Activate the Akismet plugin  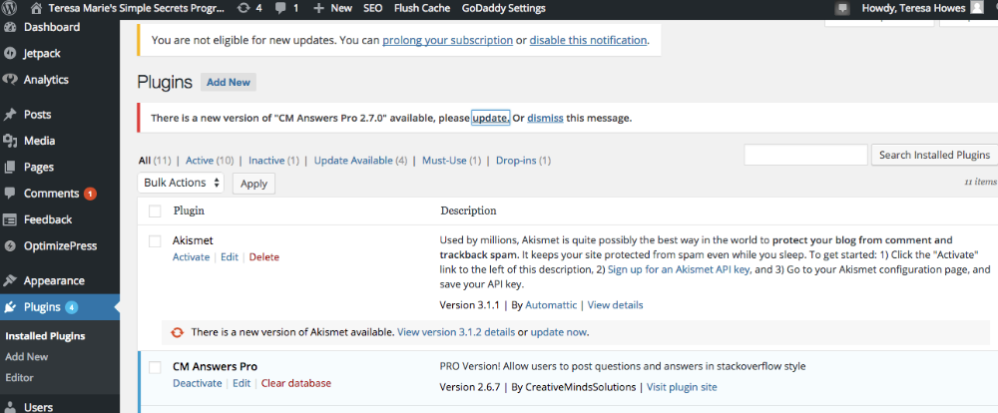tap(191, 257)
